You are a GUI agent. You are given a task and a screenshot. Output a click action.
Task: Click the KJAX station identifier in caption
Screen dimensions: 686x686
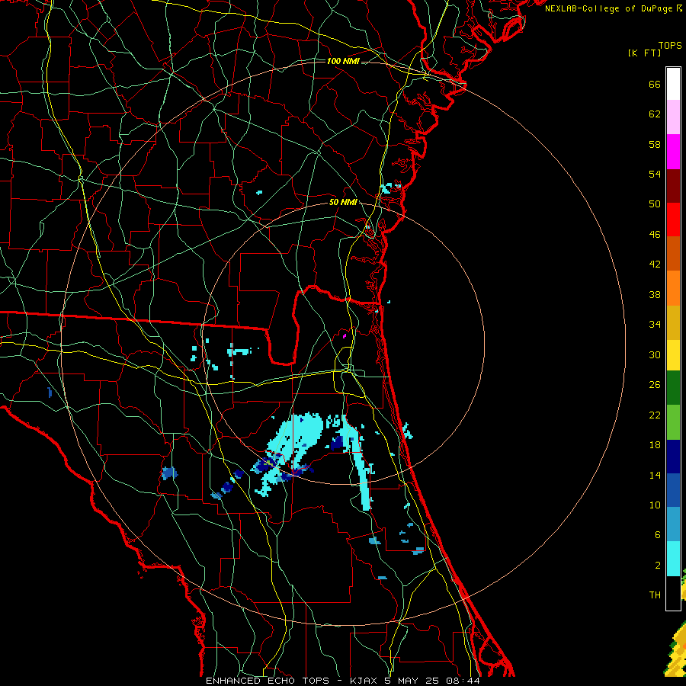click(363, 681)
